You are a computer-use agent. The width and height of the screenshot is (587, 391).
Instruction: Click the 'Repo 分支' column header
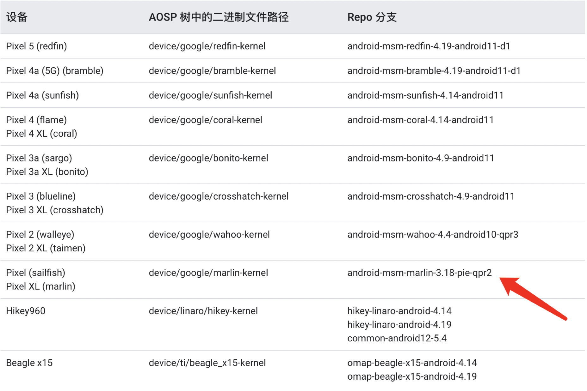coord(372,17)
